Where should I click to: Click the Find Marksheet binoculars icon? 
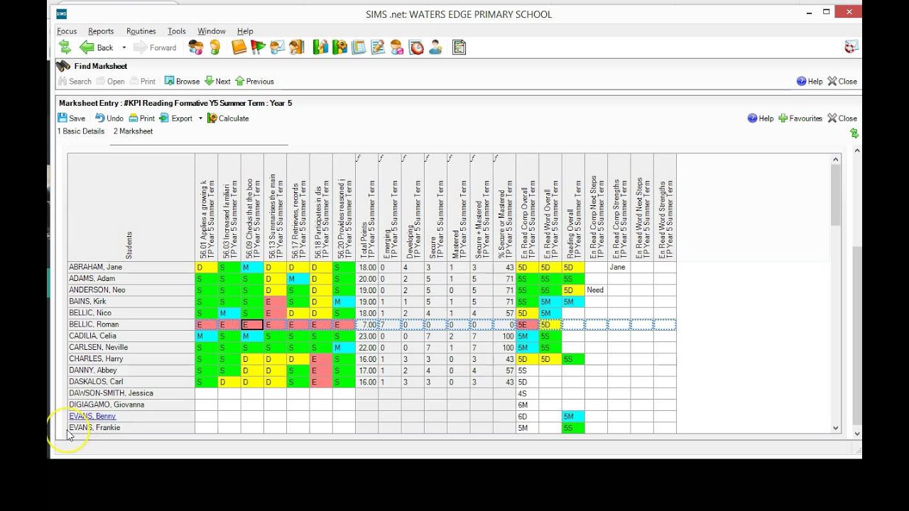pos(62,66)
